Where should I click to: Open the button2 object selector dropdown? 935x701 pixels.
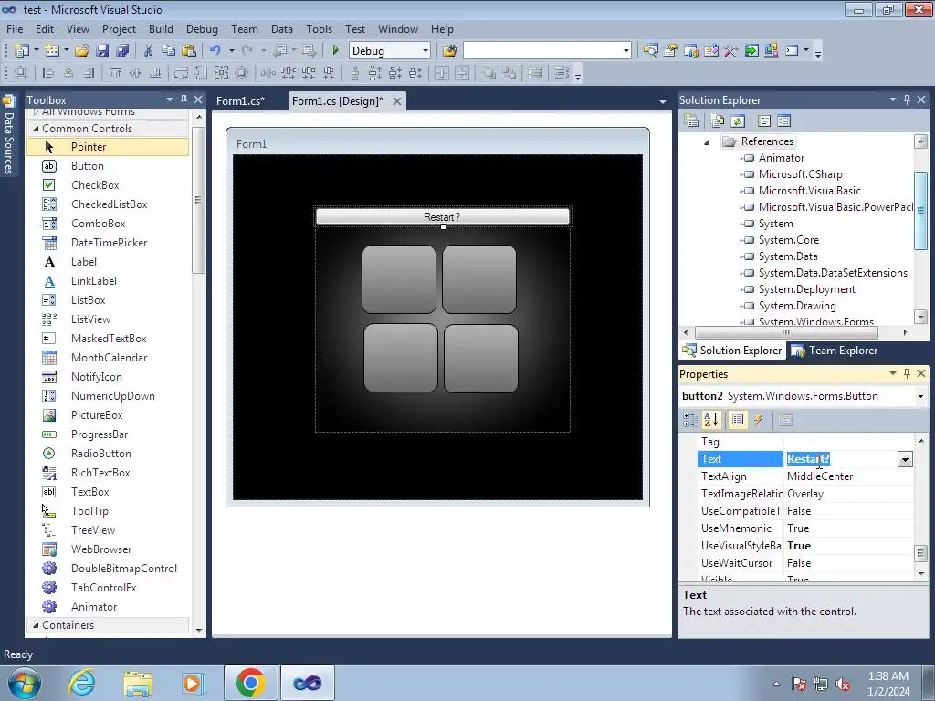point(920,396)
